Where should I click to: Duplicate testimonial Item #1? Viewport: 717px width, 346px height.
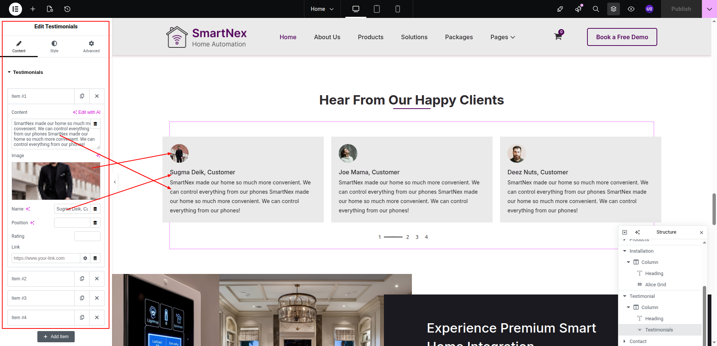click(82, 96)
